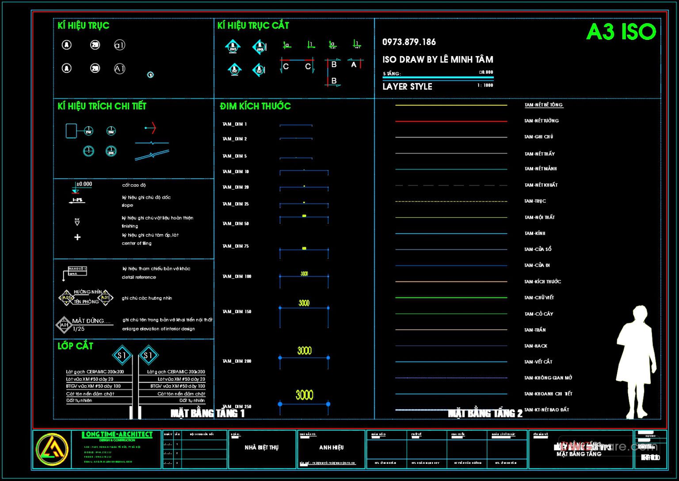Pick the yellow TAM-NÉT BÊ TÔNG line
679x481 pixels.
tap(451, 105)
